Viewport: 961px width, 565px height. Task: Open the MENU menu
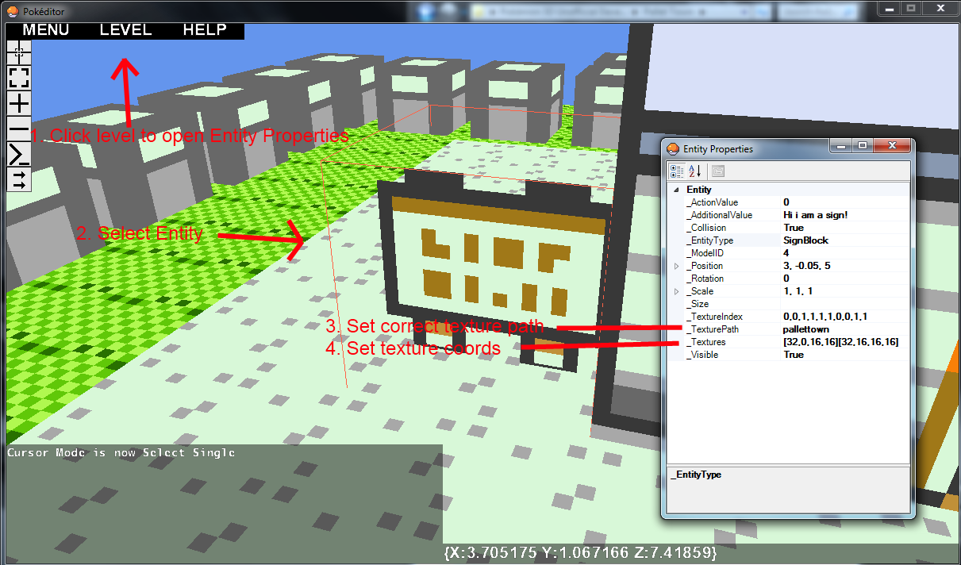pyautogui.click(x=45, y=30)
